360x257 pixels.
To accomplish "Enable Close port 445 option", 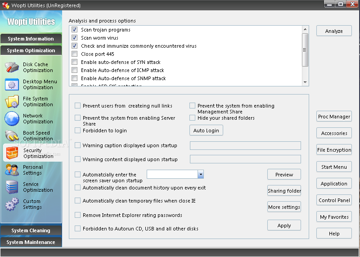I will coord(74,54).
